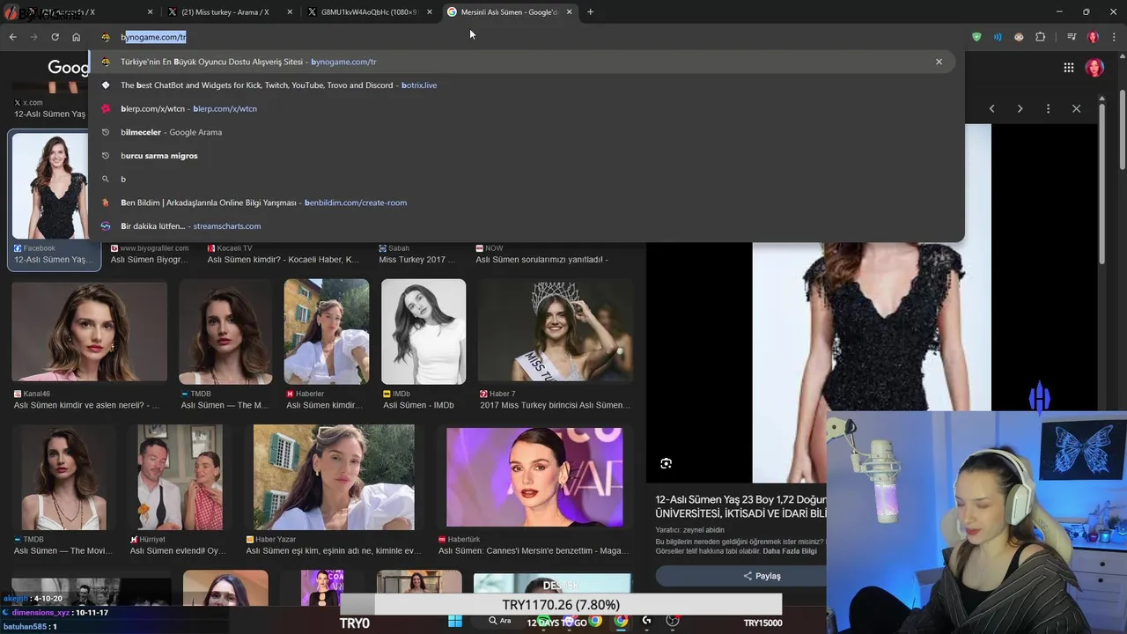This screenshot has width=1127, height=634.
Task: Open the IMDb black-and-white thumbnail
Action: [x=424, y=331]
